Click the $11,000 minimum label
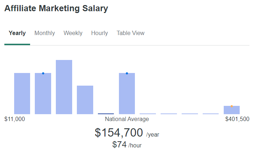The height and width of the screenshot is (155, 256). 15,119
